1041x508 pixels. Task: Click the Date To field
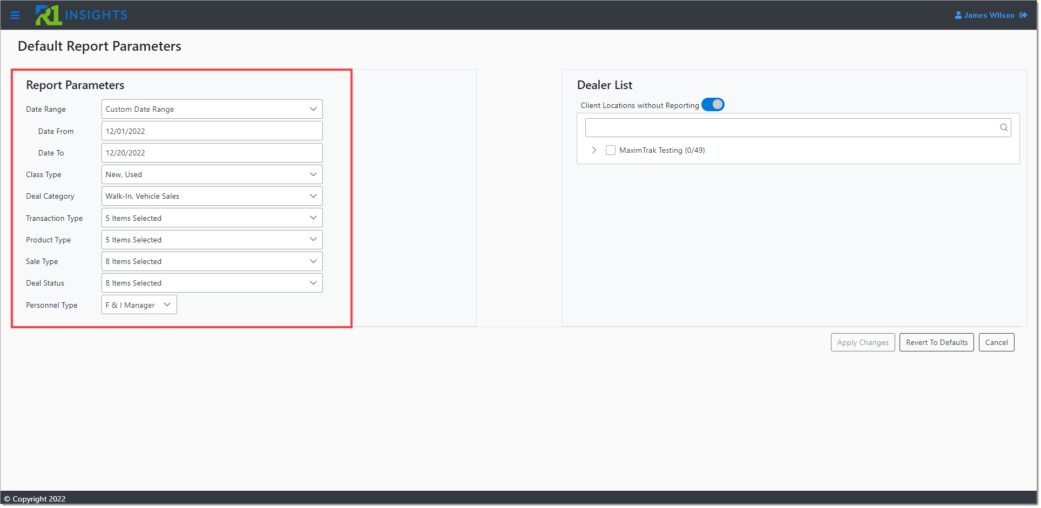pos(212,153)
